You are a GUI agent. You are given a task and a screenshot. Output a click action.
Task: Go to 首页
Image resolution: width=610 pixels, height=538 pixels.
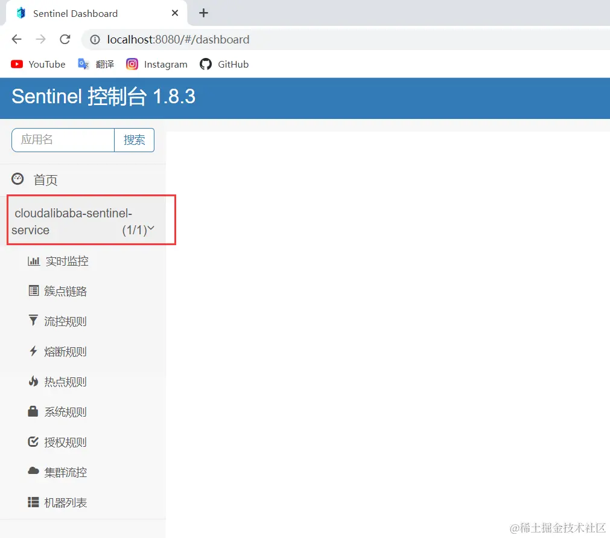45,180
